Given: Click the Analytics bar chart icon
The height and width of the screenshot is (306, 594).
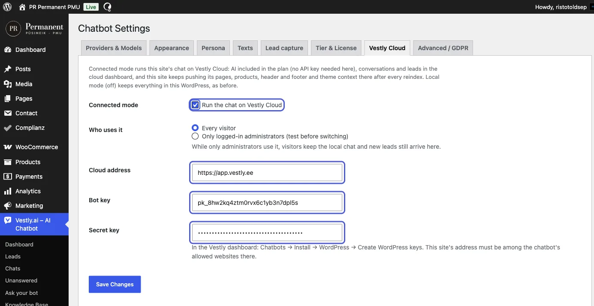Looking at the screenshot, I should [x=8, y=191].
